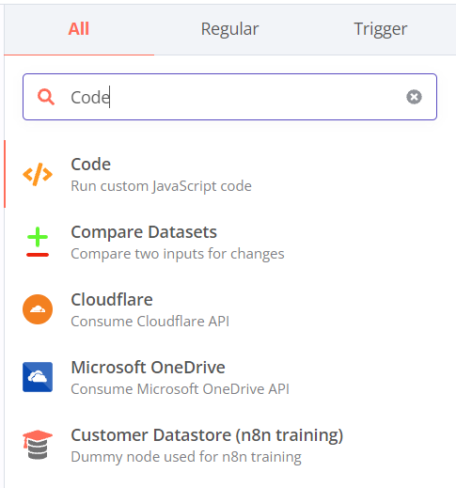Screen dimensions: 456x488
Task: Click 'Consume Microsoft OneDrive API' description
Action: click(180, 389)
